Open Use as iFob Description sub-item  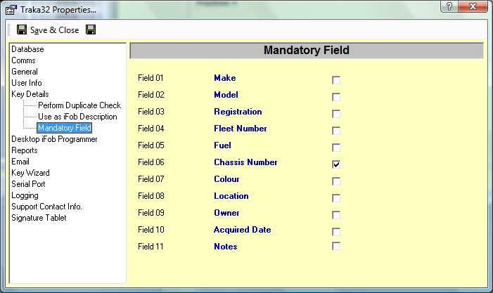pos(77,117)
